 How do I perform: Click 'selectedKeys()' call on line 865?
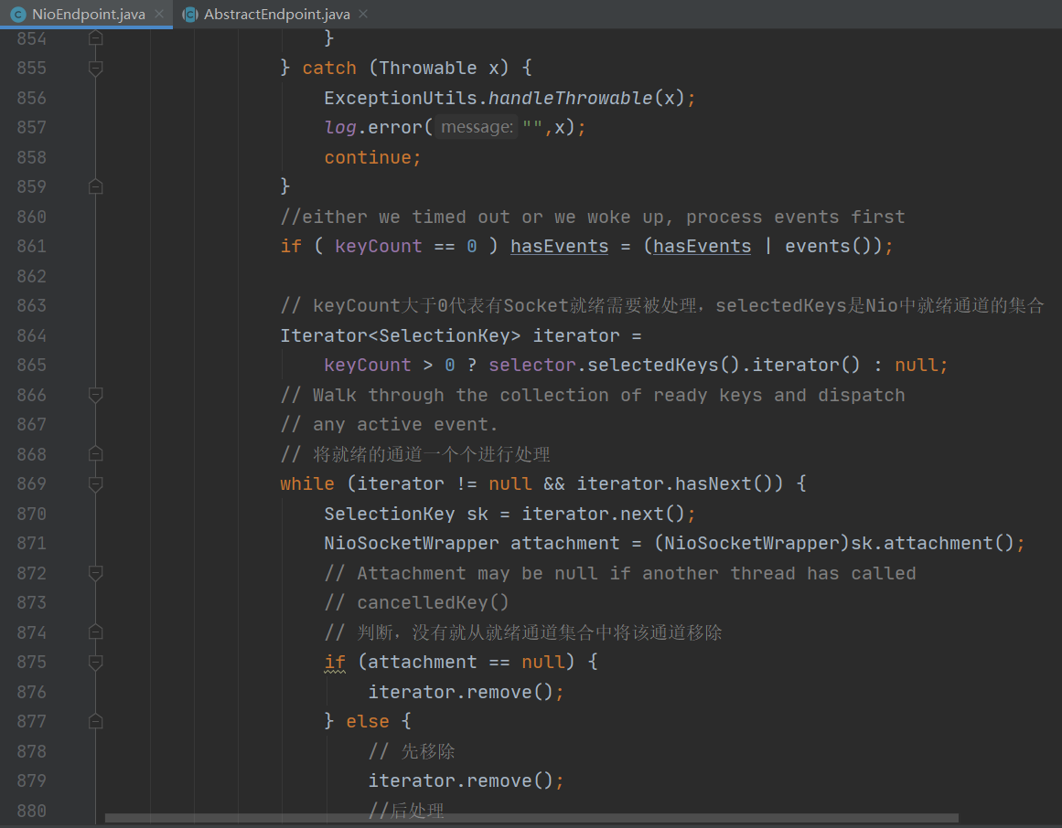click(x=663, y=366)
